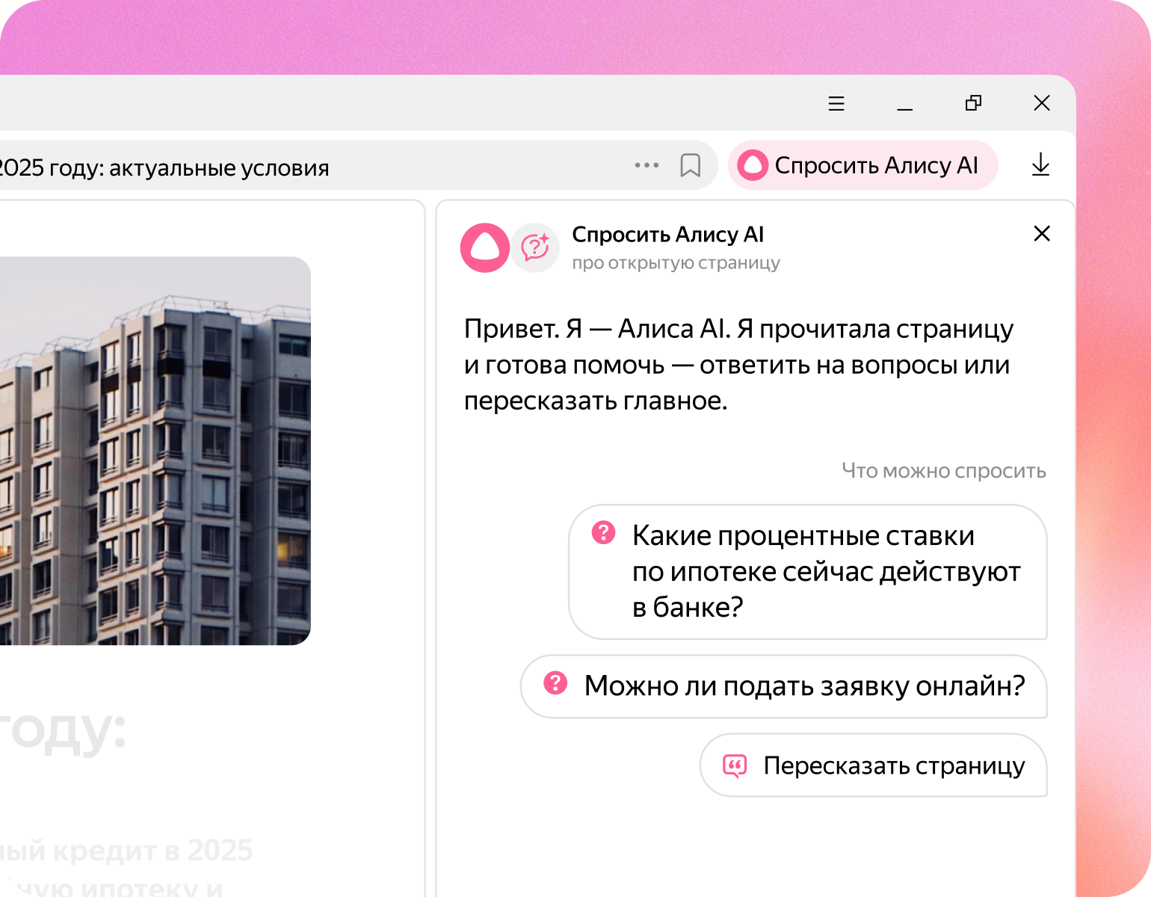
Task: Start new chat with sparkle bubble icon
Action: click(535, 248)
